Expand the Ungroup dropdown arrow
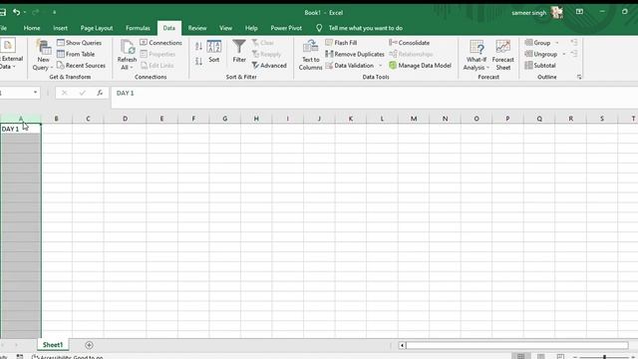Screen dimensions: 638x359 [564, 54]
